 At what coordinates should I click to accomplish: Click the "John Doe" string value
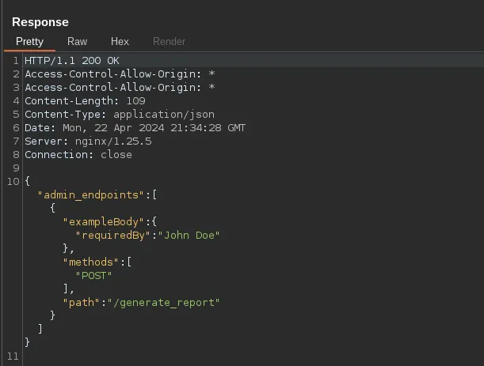pos(190,235)
